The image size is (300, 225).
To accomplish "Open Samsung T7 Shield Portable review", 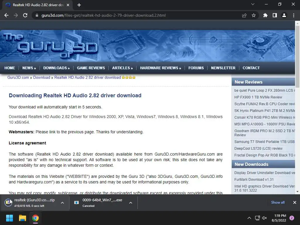I will [265, 142].
